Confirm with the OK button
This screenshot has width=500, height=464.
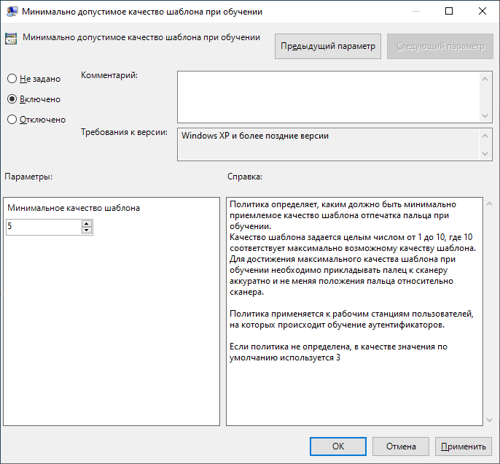pyautogui.click(x=338, y=446)
